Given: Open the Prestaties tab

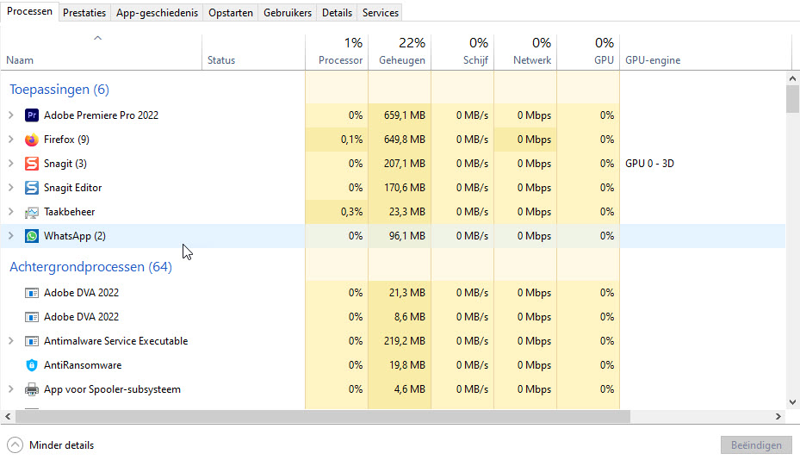Looking at the screenshot, I should [x=84, y=13].
